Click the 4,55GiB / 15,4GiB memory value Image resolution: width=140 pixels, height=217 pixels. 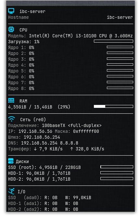[30, 107]
